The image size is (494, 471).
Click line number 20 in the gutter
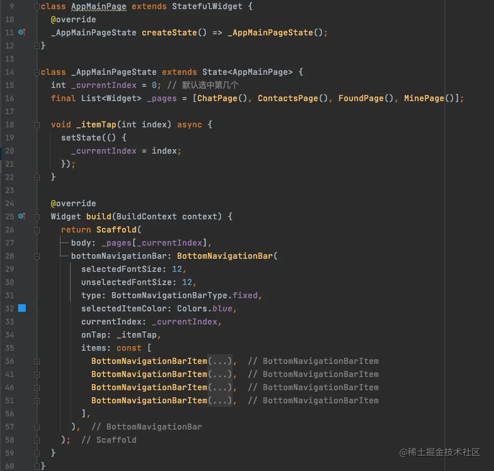10,151
